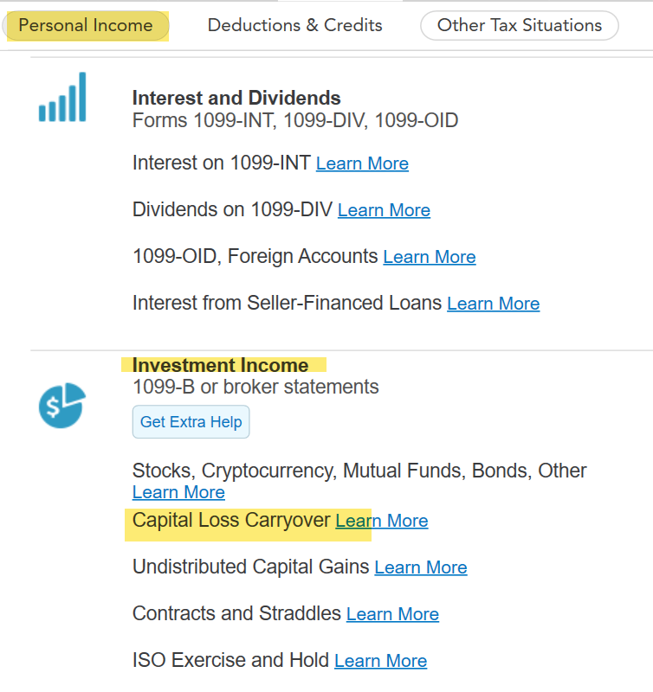Click Learn More for Seller-Financed Loans interest
The height and width of the screenshot is (692, 653).
pos(493,304)
